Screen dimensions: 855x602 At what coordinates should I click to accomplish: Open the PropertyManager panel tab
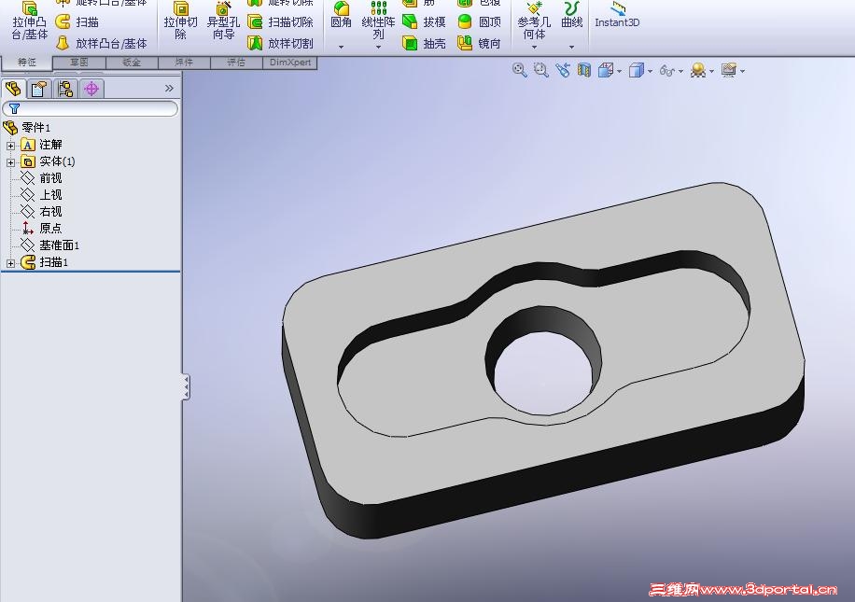(x=38, y=89)
